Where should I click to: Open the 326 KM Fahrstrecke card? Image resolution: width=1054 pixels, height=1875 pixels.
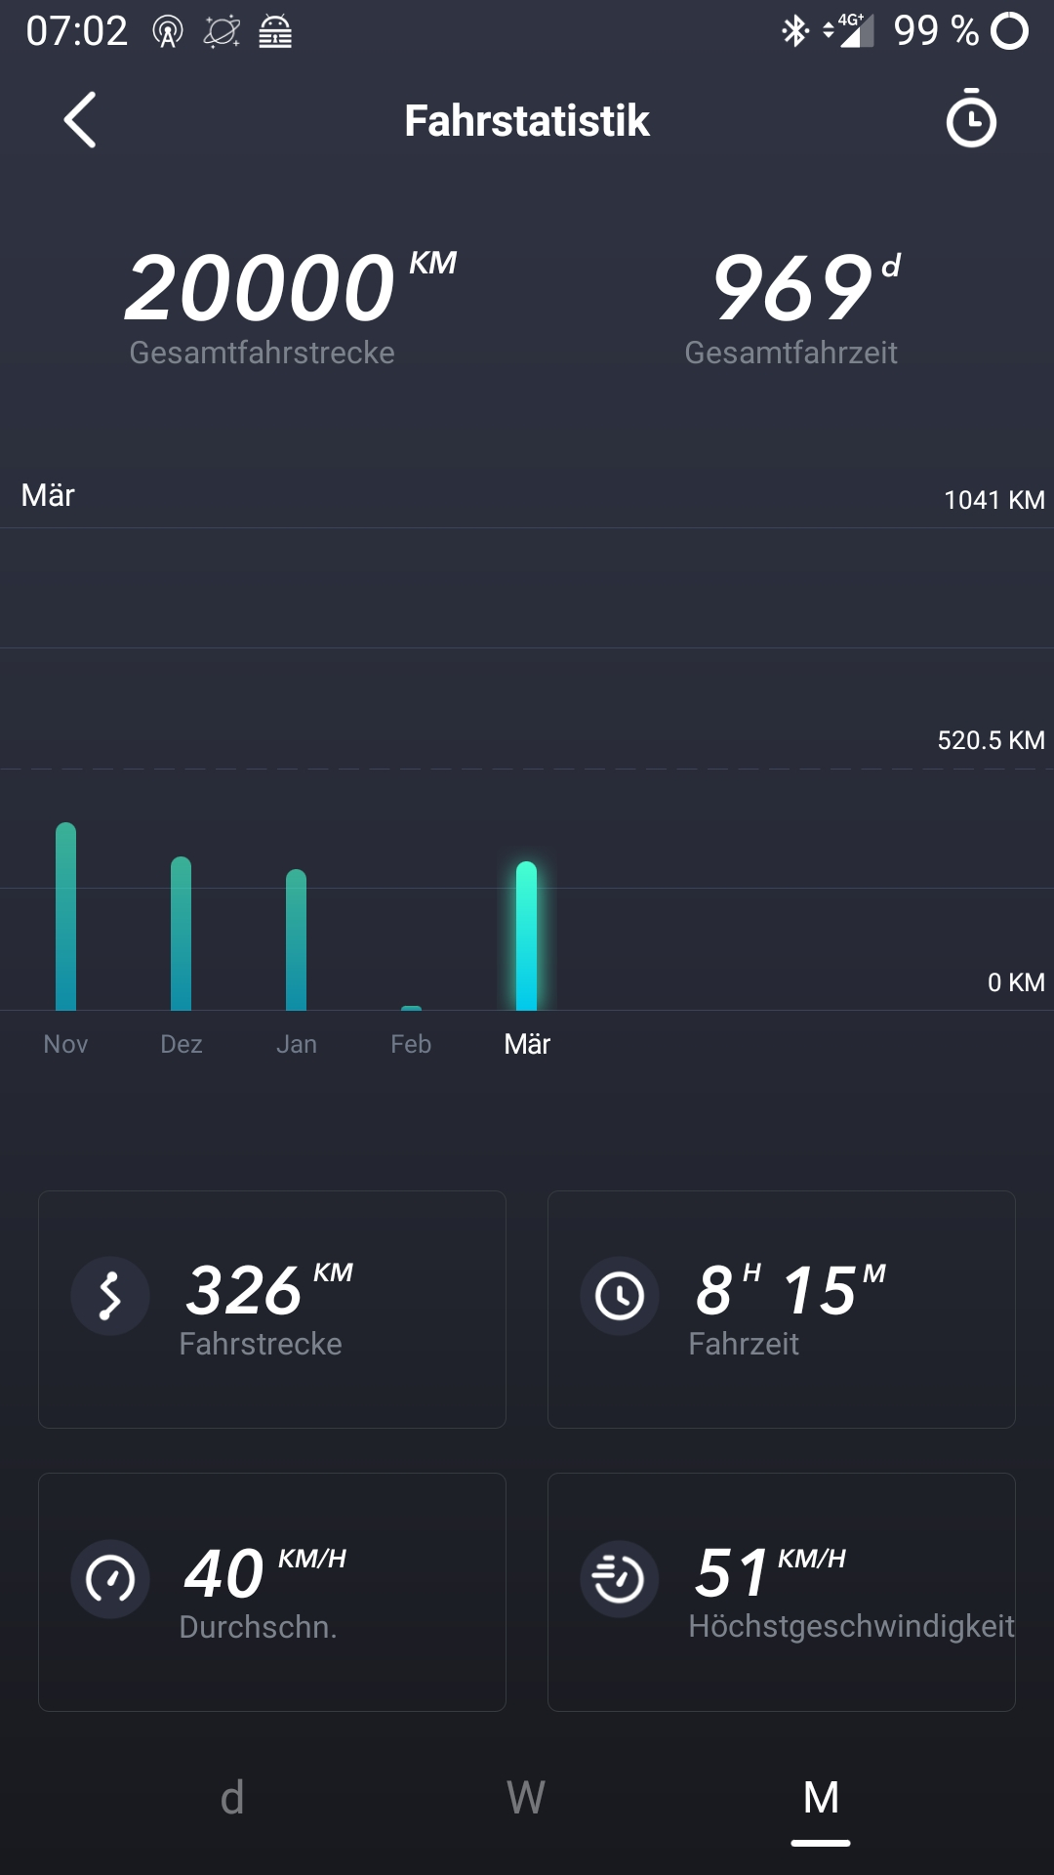click(x=272, y=1309)
